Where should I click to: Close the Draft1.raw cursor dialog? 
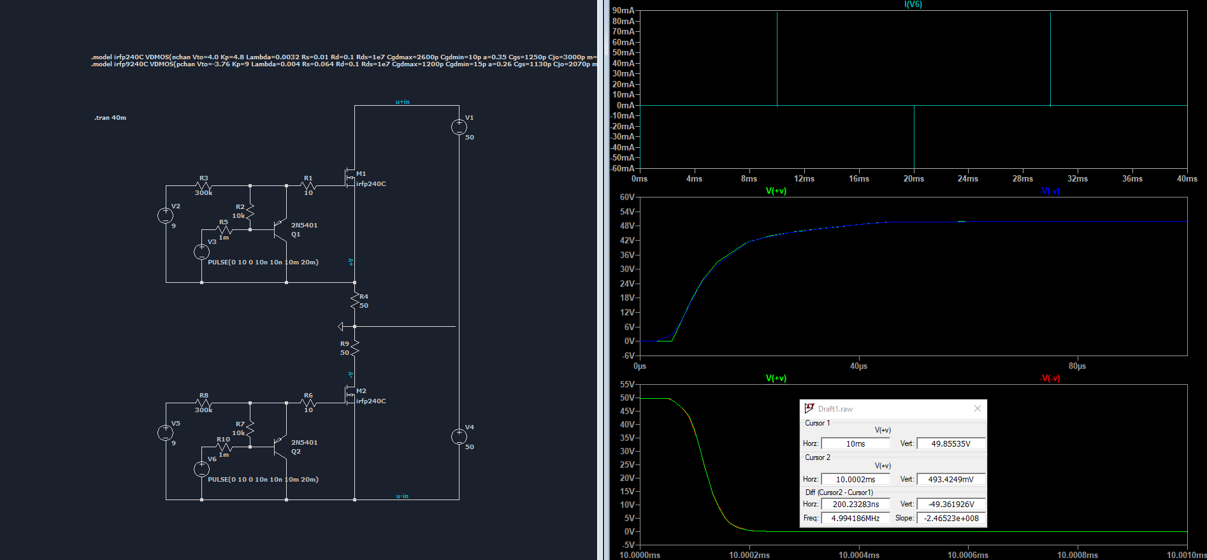click(x=978, y=408)
